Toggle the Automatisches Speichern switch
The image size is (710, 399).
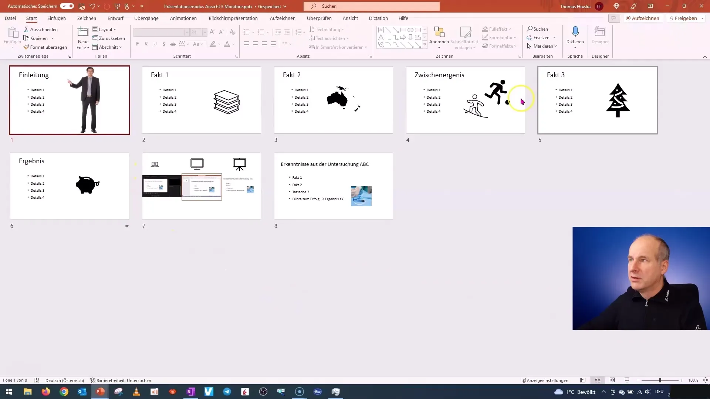point(67,6)
